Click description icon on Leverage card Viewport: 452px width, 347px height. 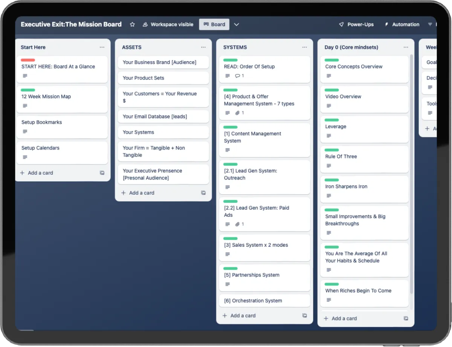tap(329, 136)
